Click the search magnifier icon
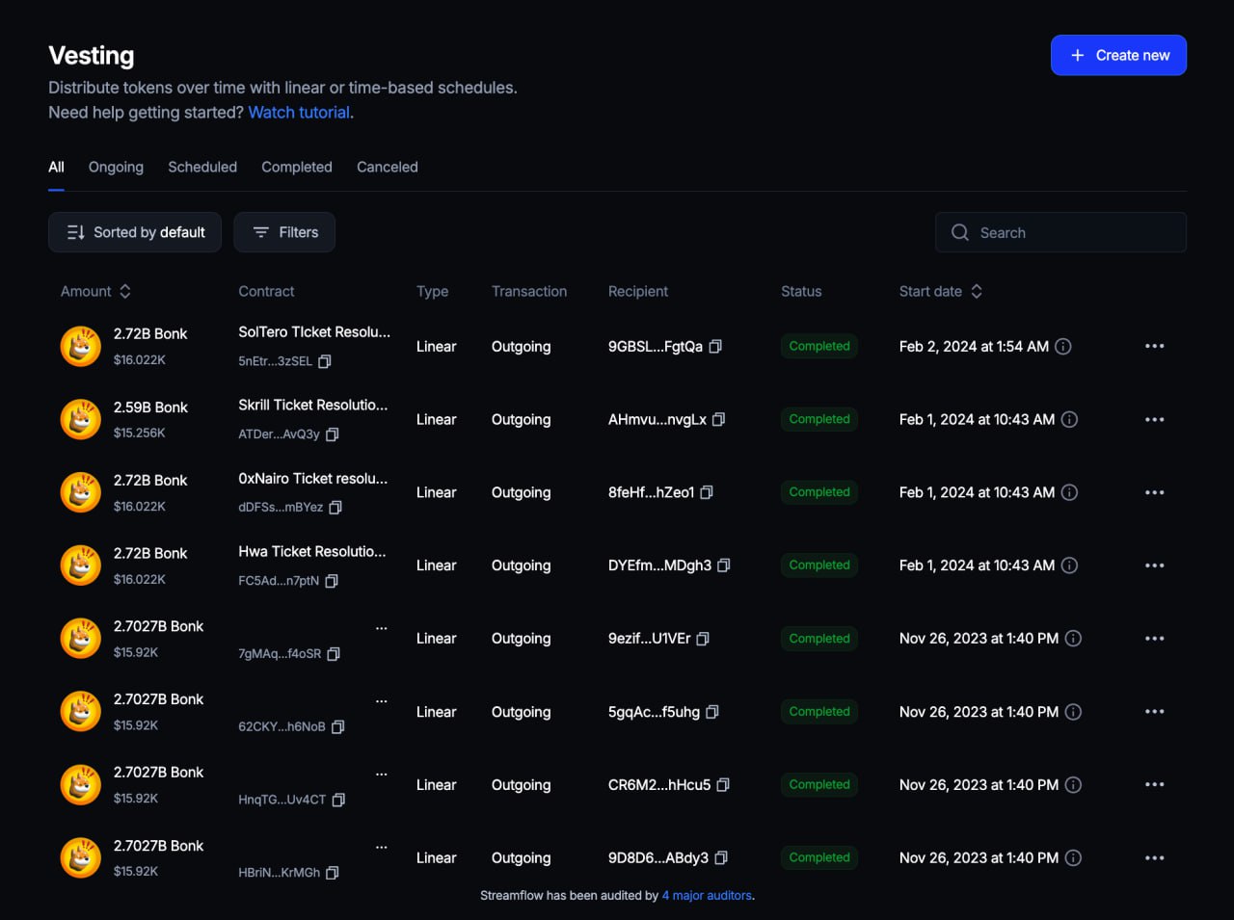Viewport: 1234px width, 920px height. (960, 232)
